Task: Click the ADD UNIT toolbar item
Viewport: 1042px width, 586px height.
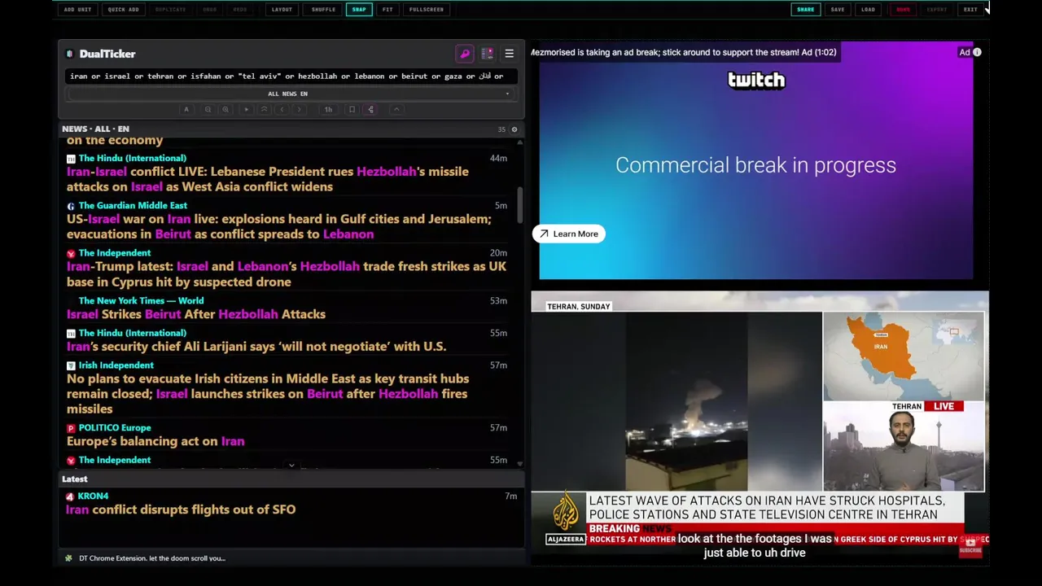Action: tap(77, 9)
